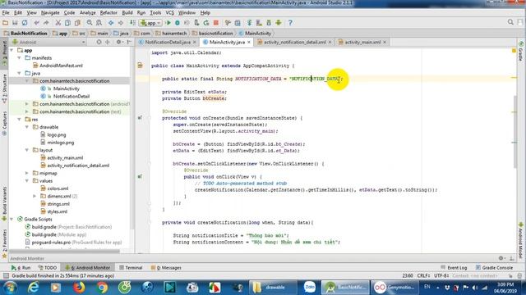The height and width of the screenshot is (295, 526).
Task: Click the Paste toolbar icon
Action: coord(77,23)
